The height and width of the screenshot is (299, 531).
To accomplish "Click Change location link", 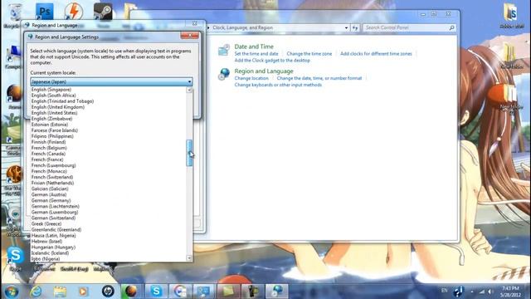I will (x=251, y=78).
